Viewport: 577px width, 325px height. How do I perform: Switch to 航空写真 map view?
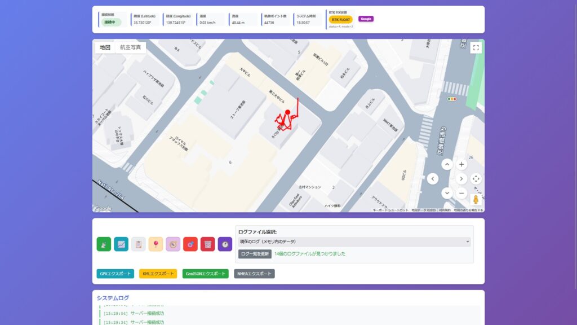pyautogui.click(x=131, y=47)
